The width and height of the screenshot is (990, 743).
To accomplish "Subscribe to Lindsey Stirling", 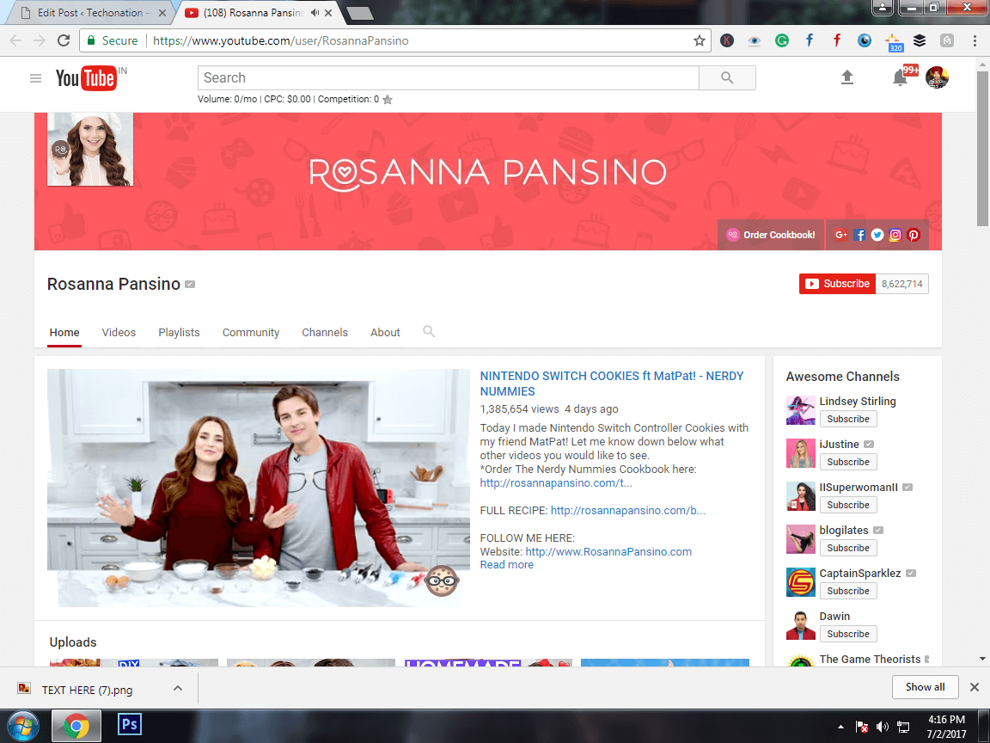I will [848, 419].
